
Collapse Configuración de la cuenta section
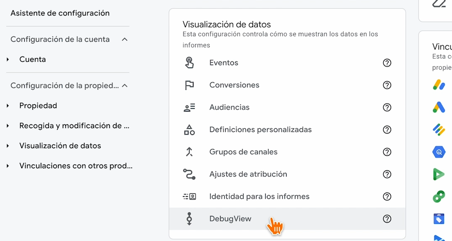(124, 39)
